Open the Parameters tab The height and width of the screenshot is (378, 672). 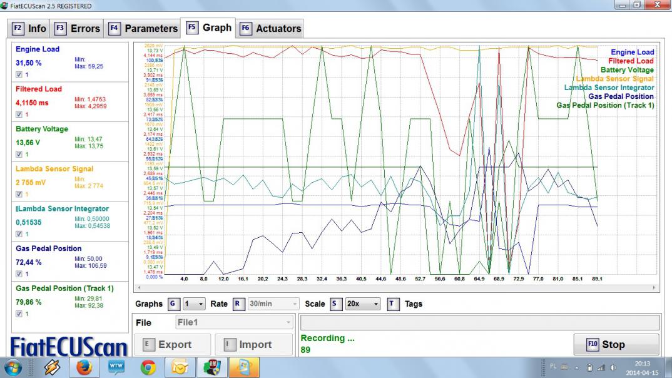(144, 28)
